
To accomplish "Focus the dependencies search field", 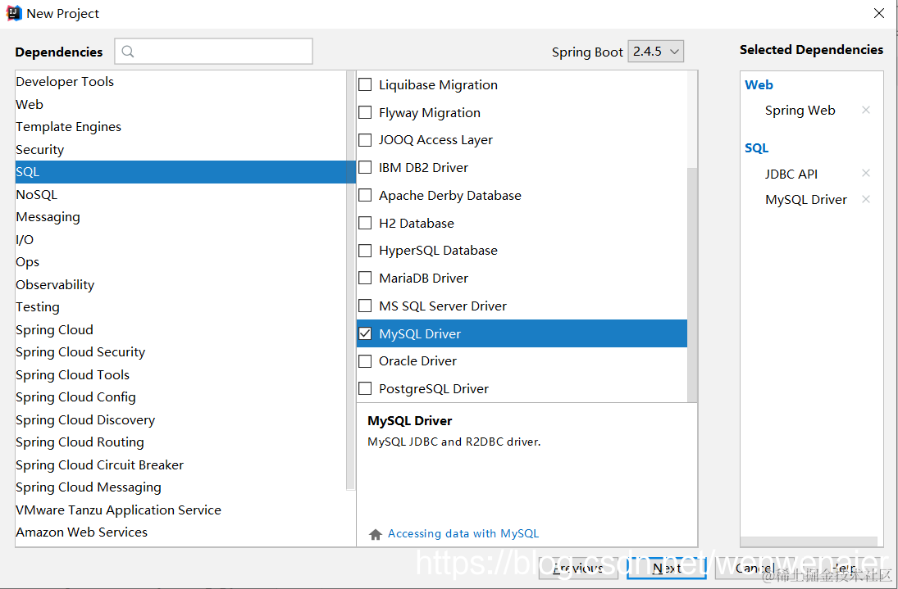I will (213, 52).
